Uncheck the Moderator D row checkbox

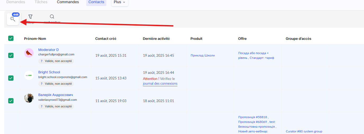click(x=11, y=55)
